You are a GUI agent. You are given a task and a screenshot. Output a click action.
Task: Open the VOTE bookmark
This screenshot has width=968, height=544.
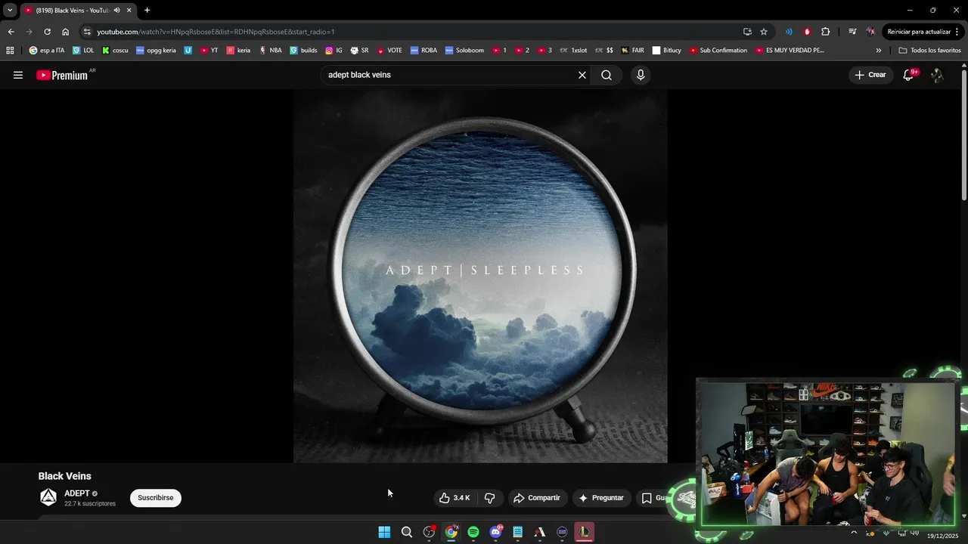pos(389,51)
